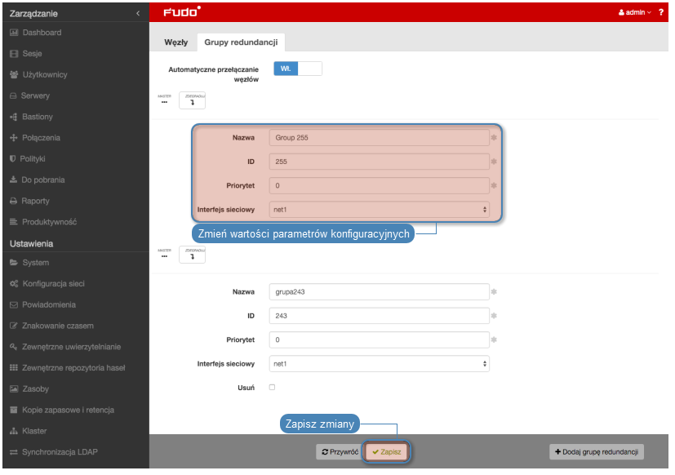Click the Serwery server icon
Image resolution: width=675 pixels, height=475 pixels.
[x=13, y=96]
